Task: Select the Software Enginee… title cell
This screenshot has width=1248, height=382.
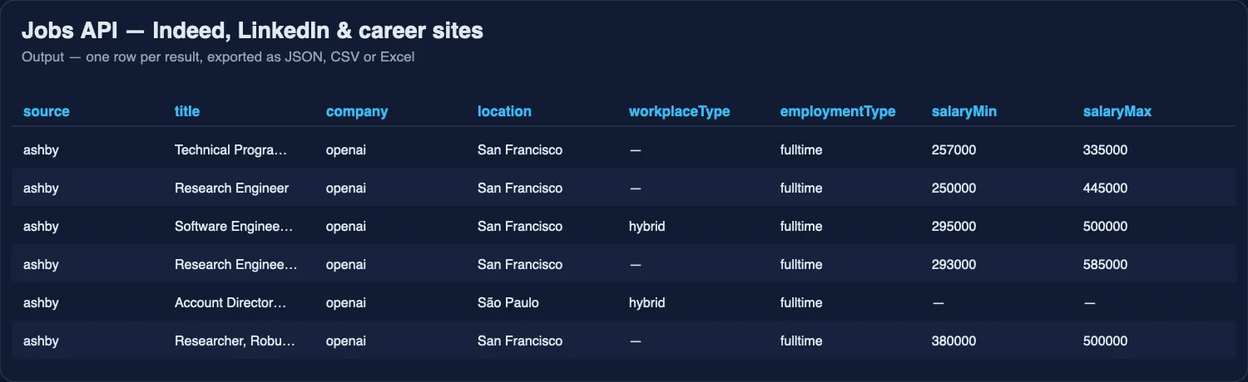Action: [x=235, y=227]
